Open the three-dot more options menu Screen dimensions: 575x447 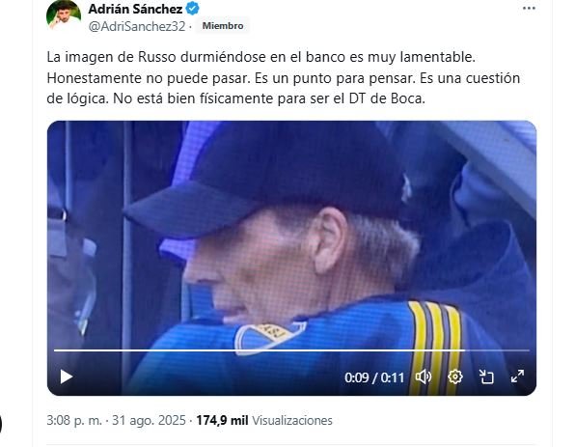(x=529, y=9)
